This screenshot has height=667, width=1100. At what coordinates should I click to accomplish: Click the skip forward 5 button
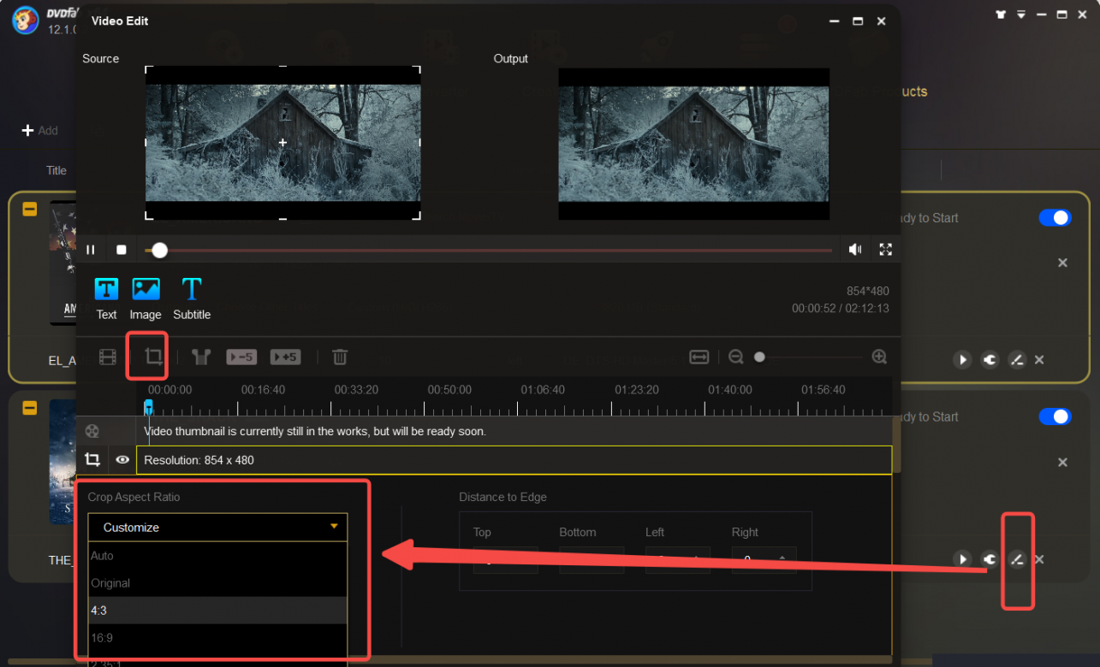(285, 357)
